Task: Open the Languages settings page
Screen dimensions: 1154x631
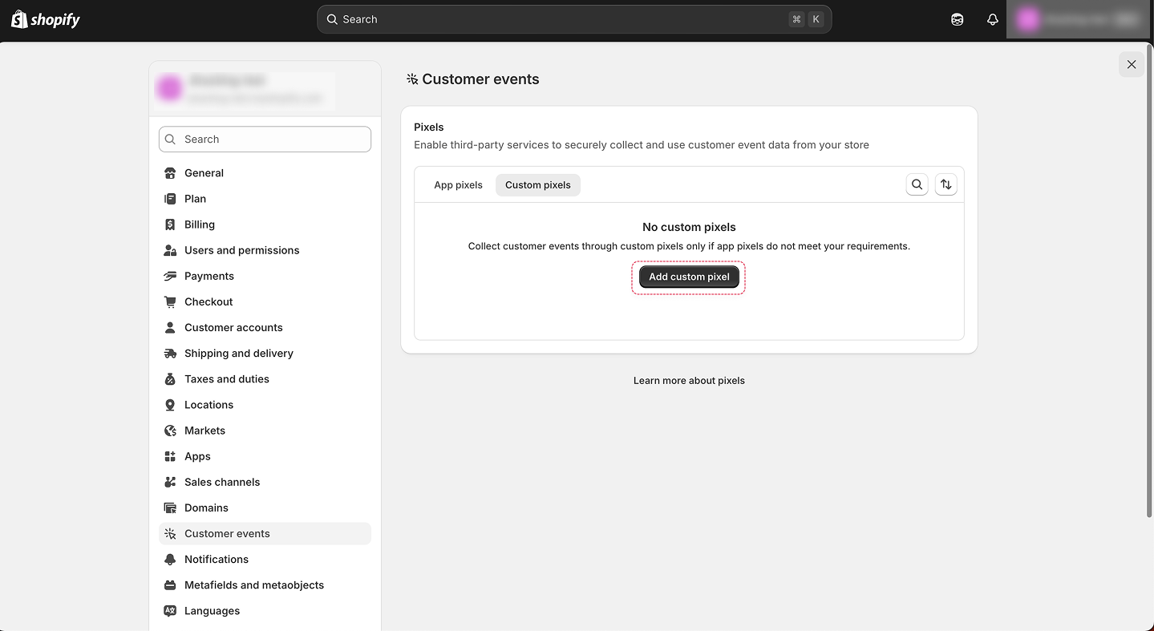Action: [x=212, y=611]
